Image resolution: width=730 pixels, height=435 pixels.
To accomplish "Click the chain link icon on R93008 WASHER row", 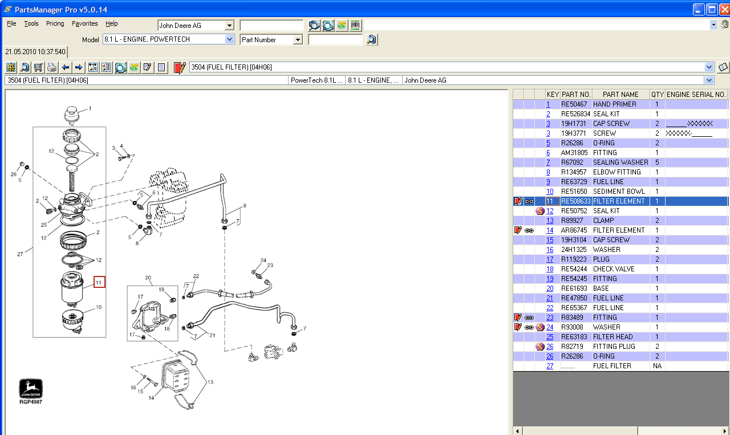I will point(529,327).
